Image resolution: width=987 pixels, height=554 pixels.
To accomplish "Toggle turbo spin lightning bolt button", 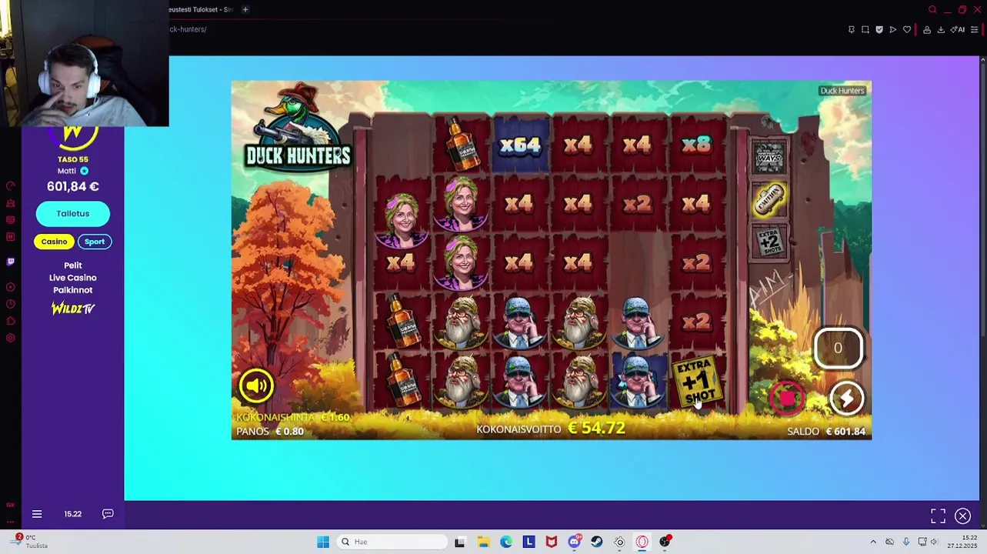I will (x=846, y=398).
